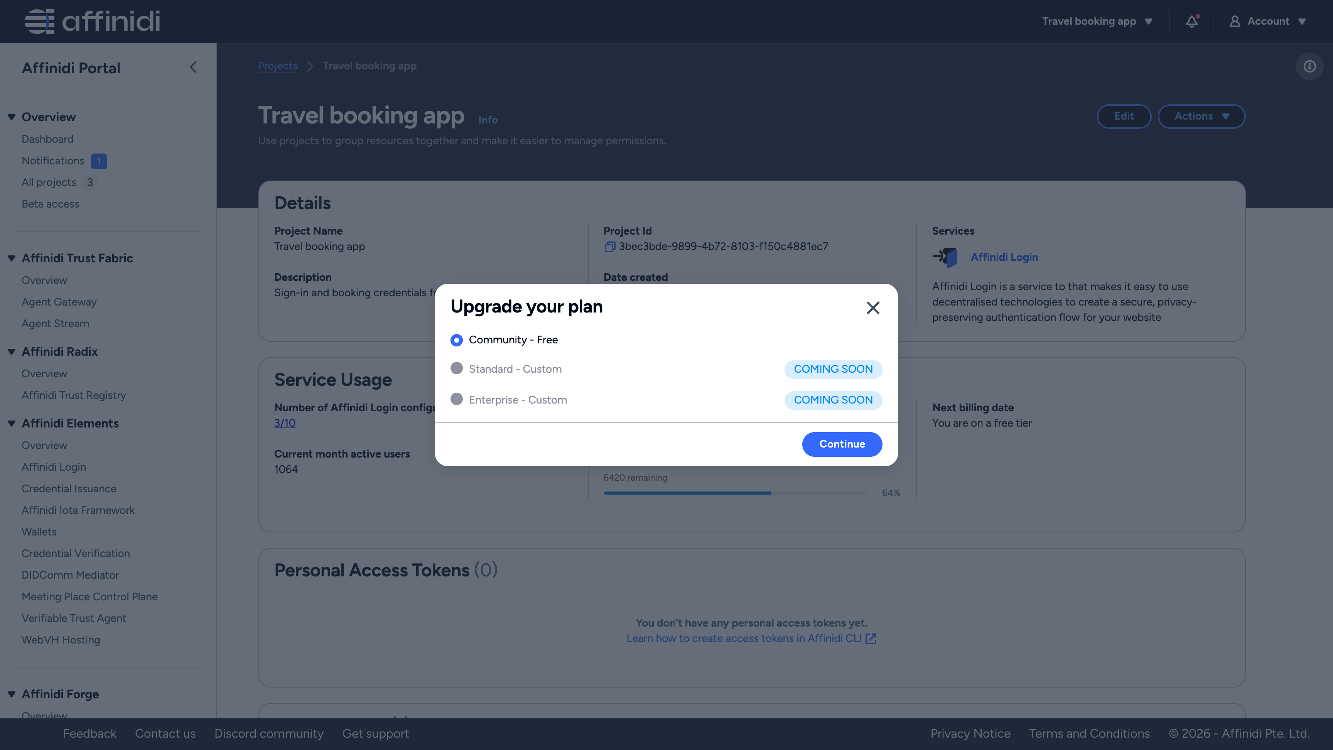Click the notification count badge 1
This screenshot has width=1333, height=750.
coord(99,161)
